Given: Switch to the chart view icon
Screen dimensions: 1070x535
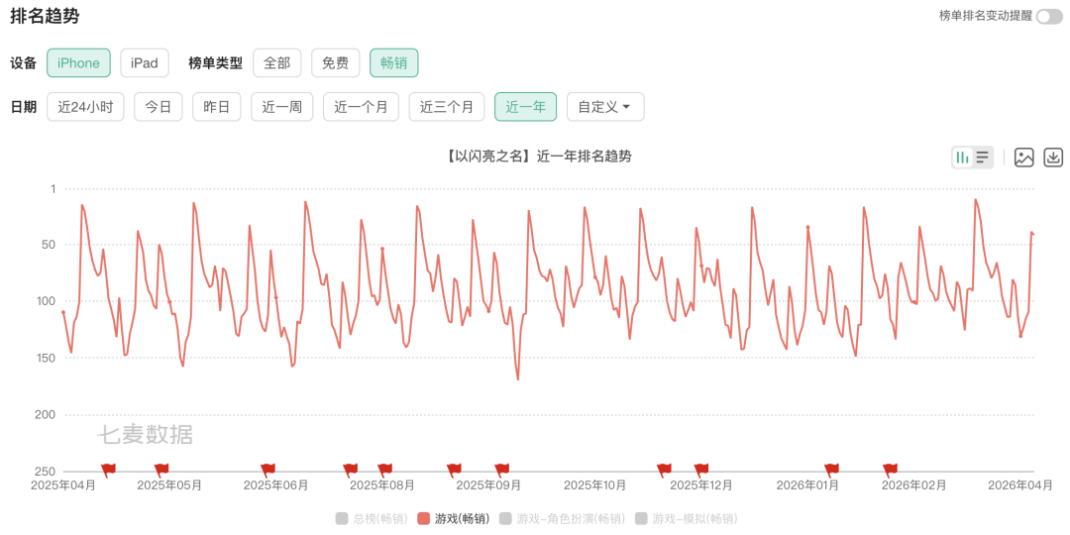Looking at the screenshot, I should (x=962, y=158).
